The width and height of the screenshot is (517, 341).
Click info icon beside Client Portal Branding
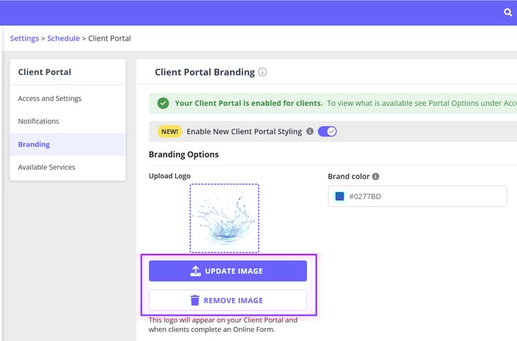click(x=263, y=73)
